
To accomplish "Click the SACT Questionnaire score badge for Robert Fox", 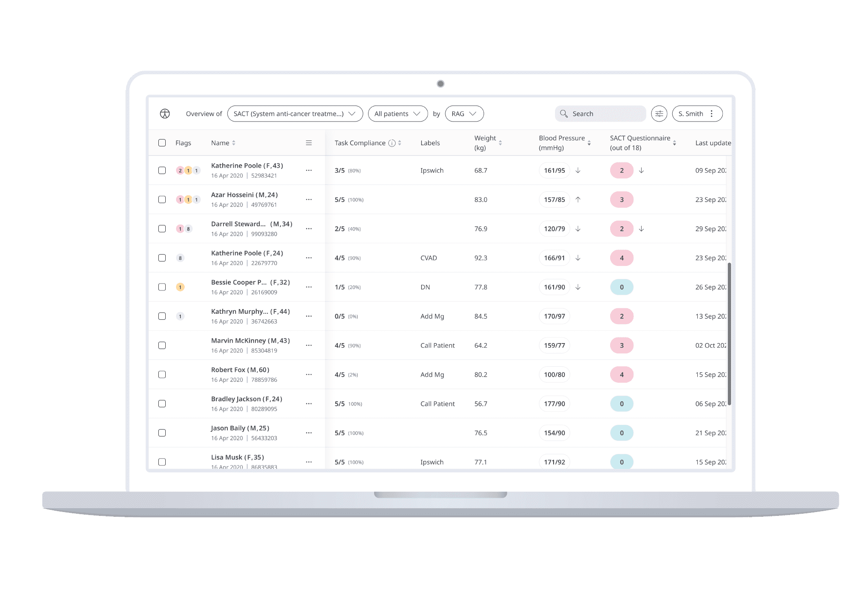I will pyautogui.click(x=621, y=374).
